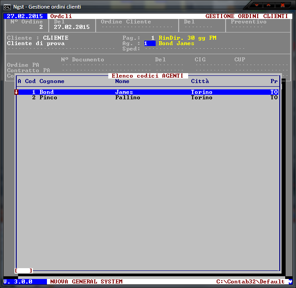Click the scroll arrow at bottom-right of status bar
This screenshot has width=296, height=288.
coord(290,282)
